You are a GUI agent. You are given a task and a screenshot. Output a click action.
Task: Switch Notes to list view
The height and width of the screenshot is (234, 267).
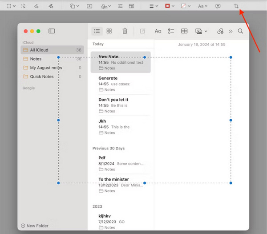point(97,31)
